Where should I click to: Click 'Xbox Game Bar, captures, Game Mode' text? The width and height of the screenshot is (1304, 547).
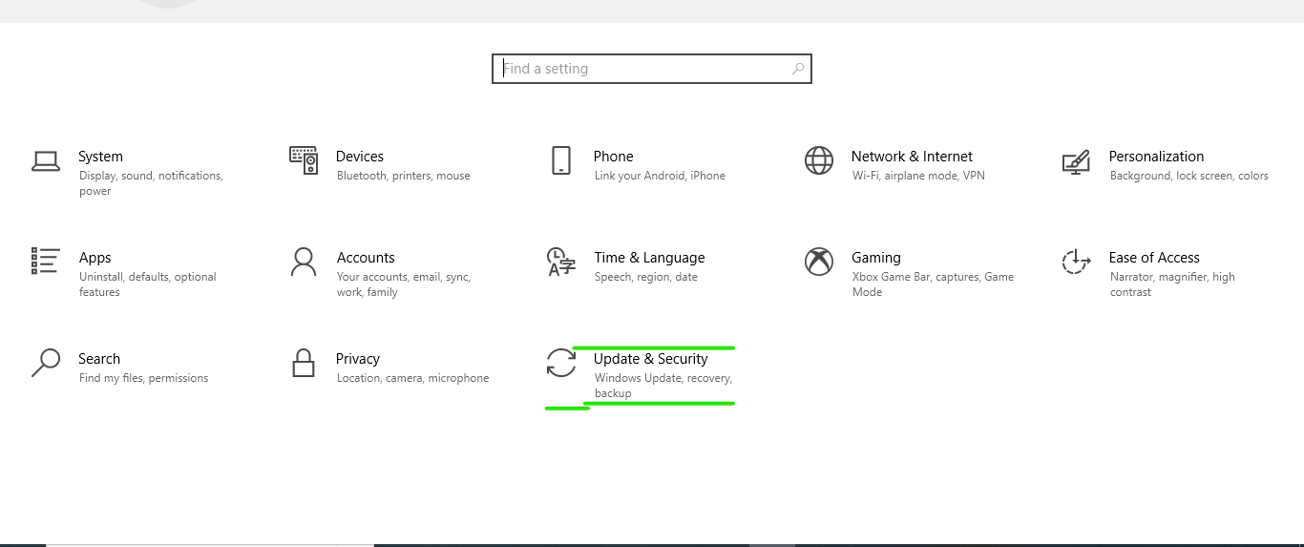click(x=934, y=284)
